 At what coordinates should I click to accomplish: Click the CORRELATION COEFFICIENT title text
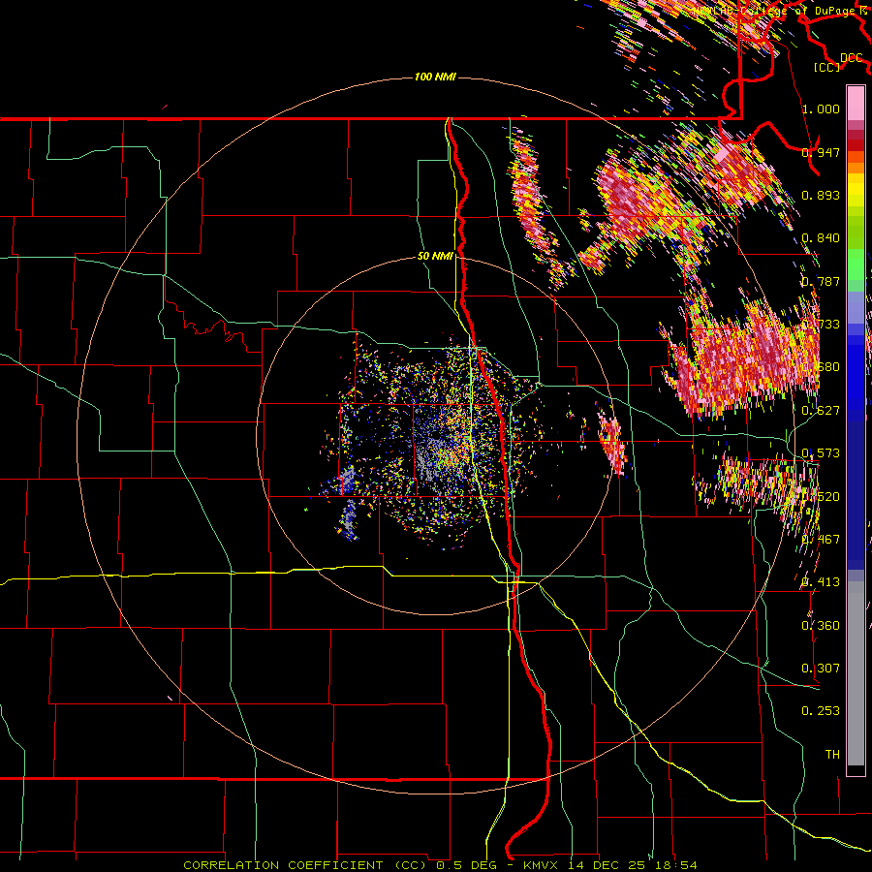tap(283, 865)
